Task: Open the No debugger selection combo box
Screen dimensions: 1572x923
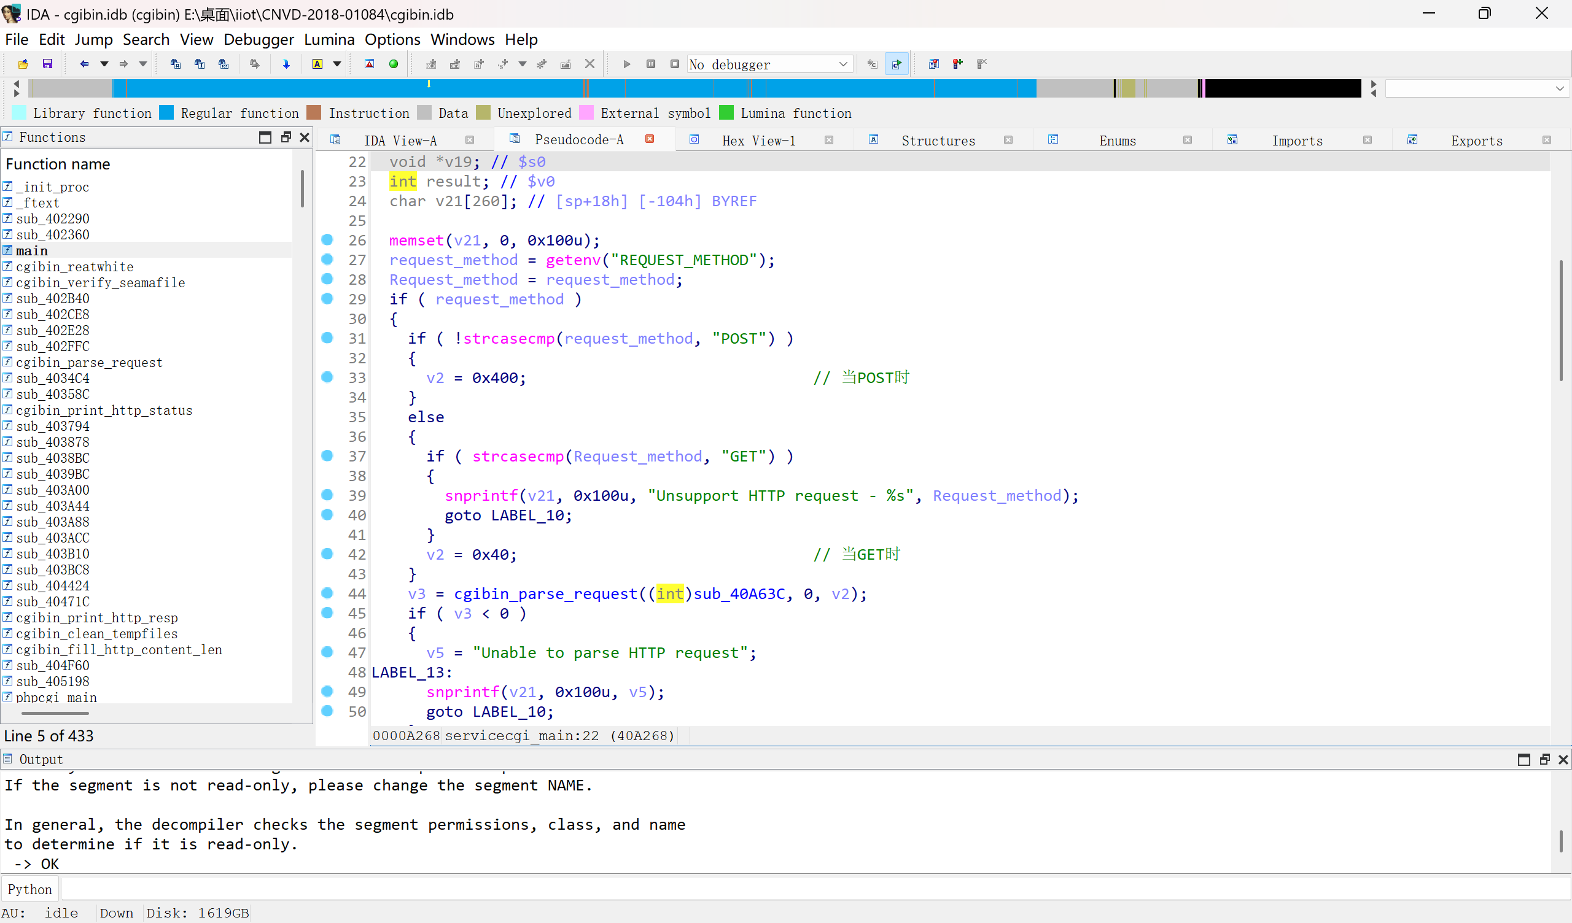Action: tap(770, 64)
